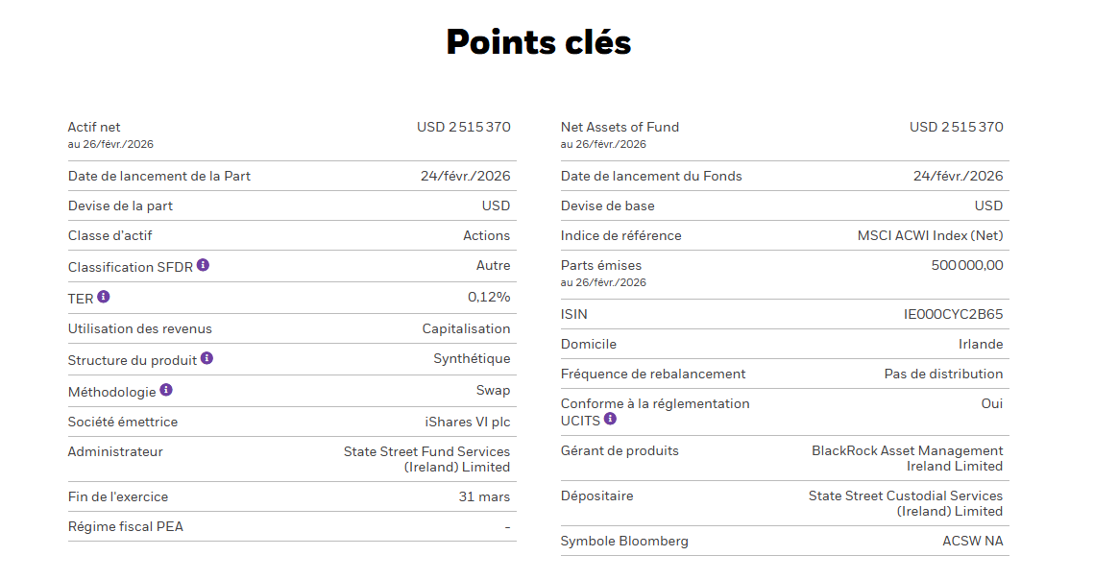Select the iShares VI plc issuer text

tap(468, 422)
